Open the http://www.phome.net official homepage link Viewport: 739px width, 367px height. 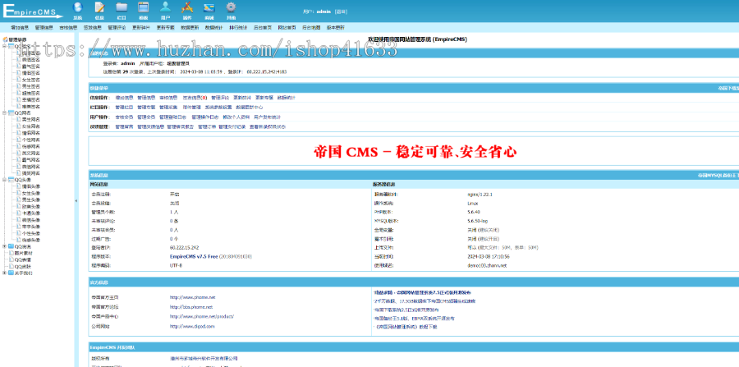pos(193,298)
